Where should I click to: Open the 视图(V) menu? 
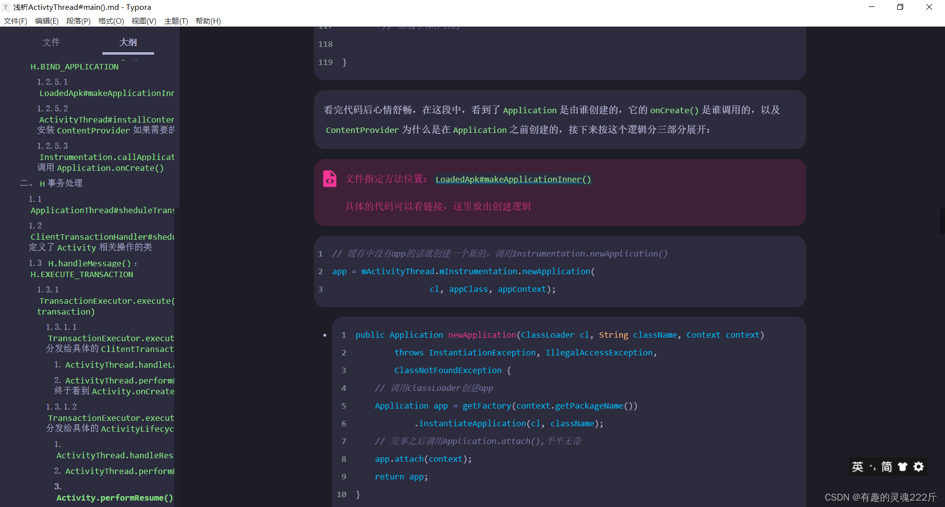tap(144, 21)
